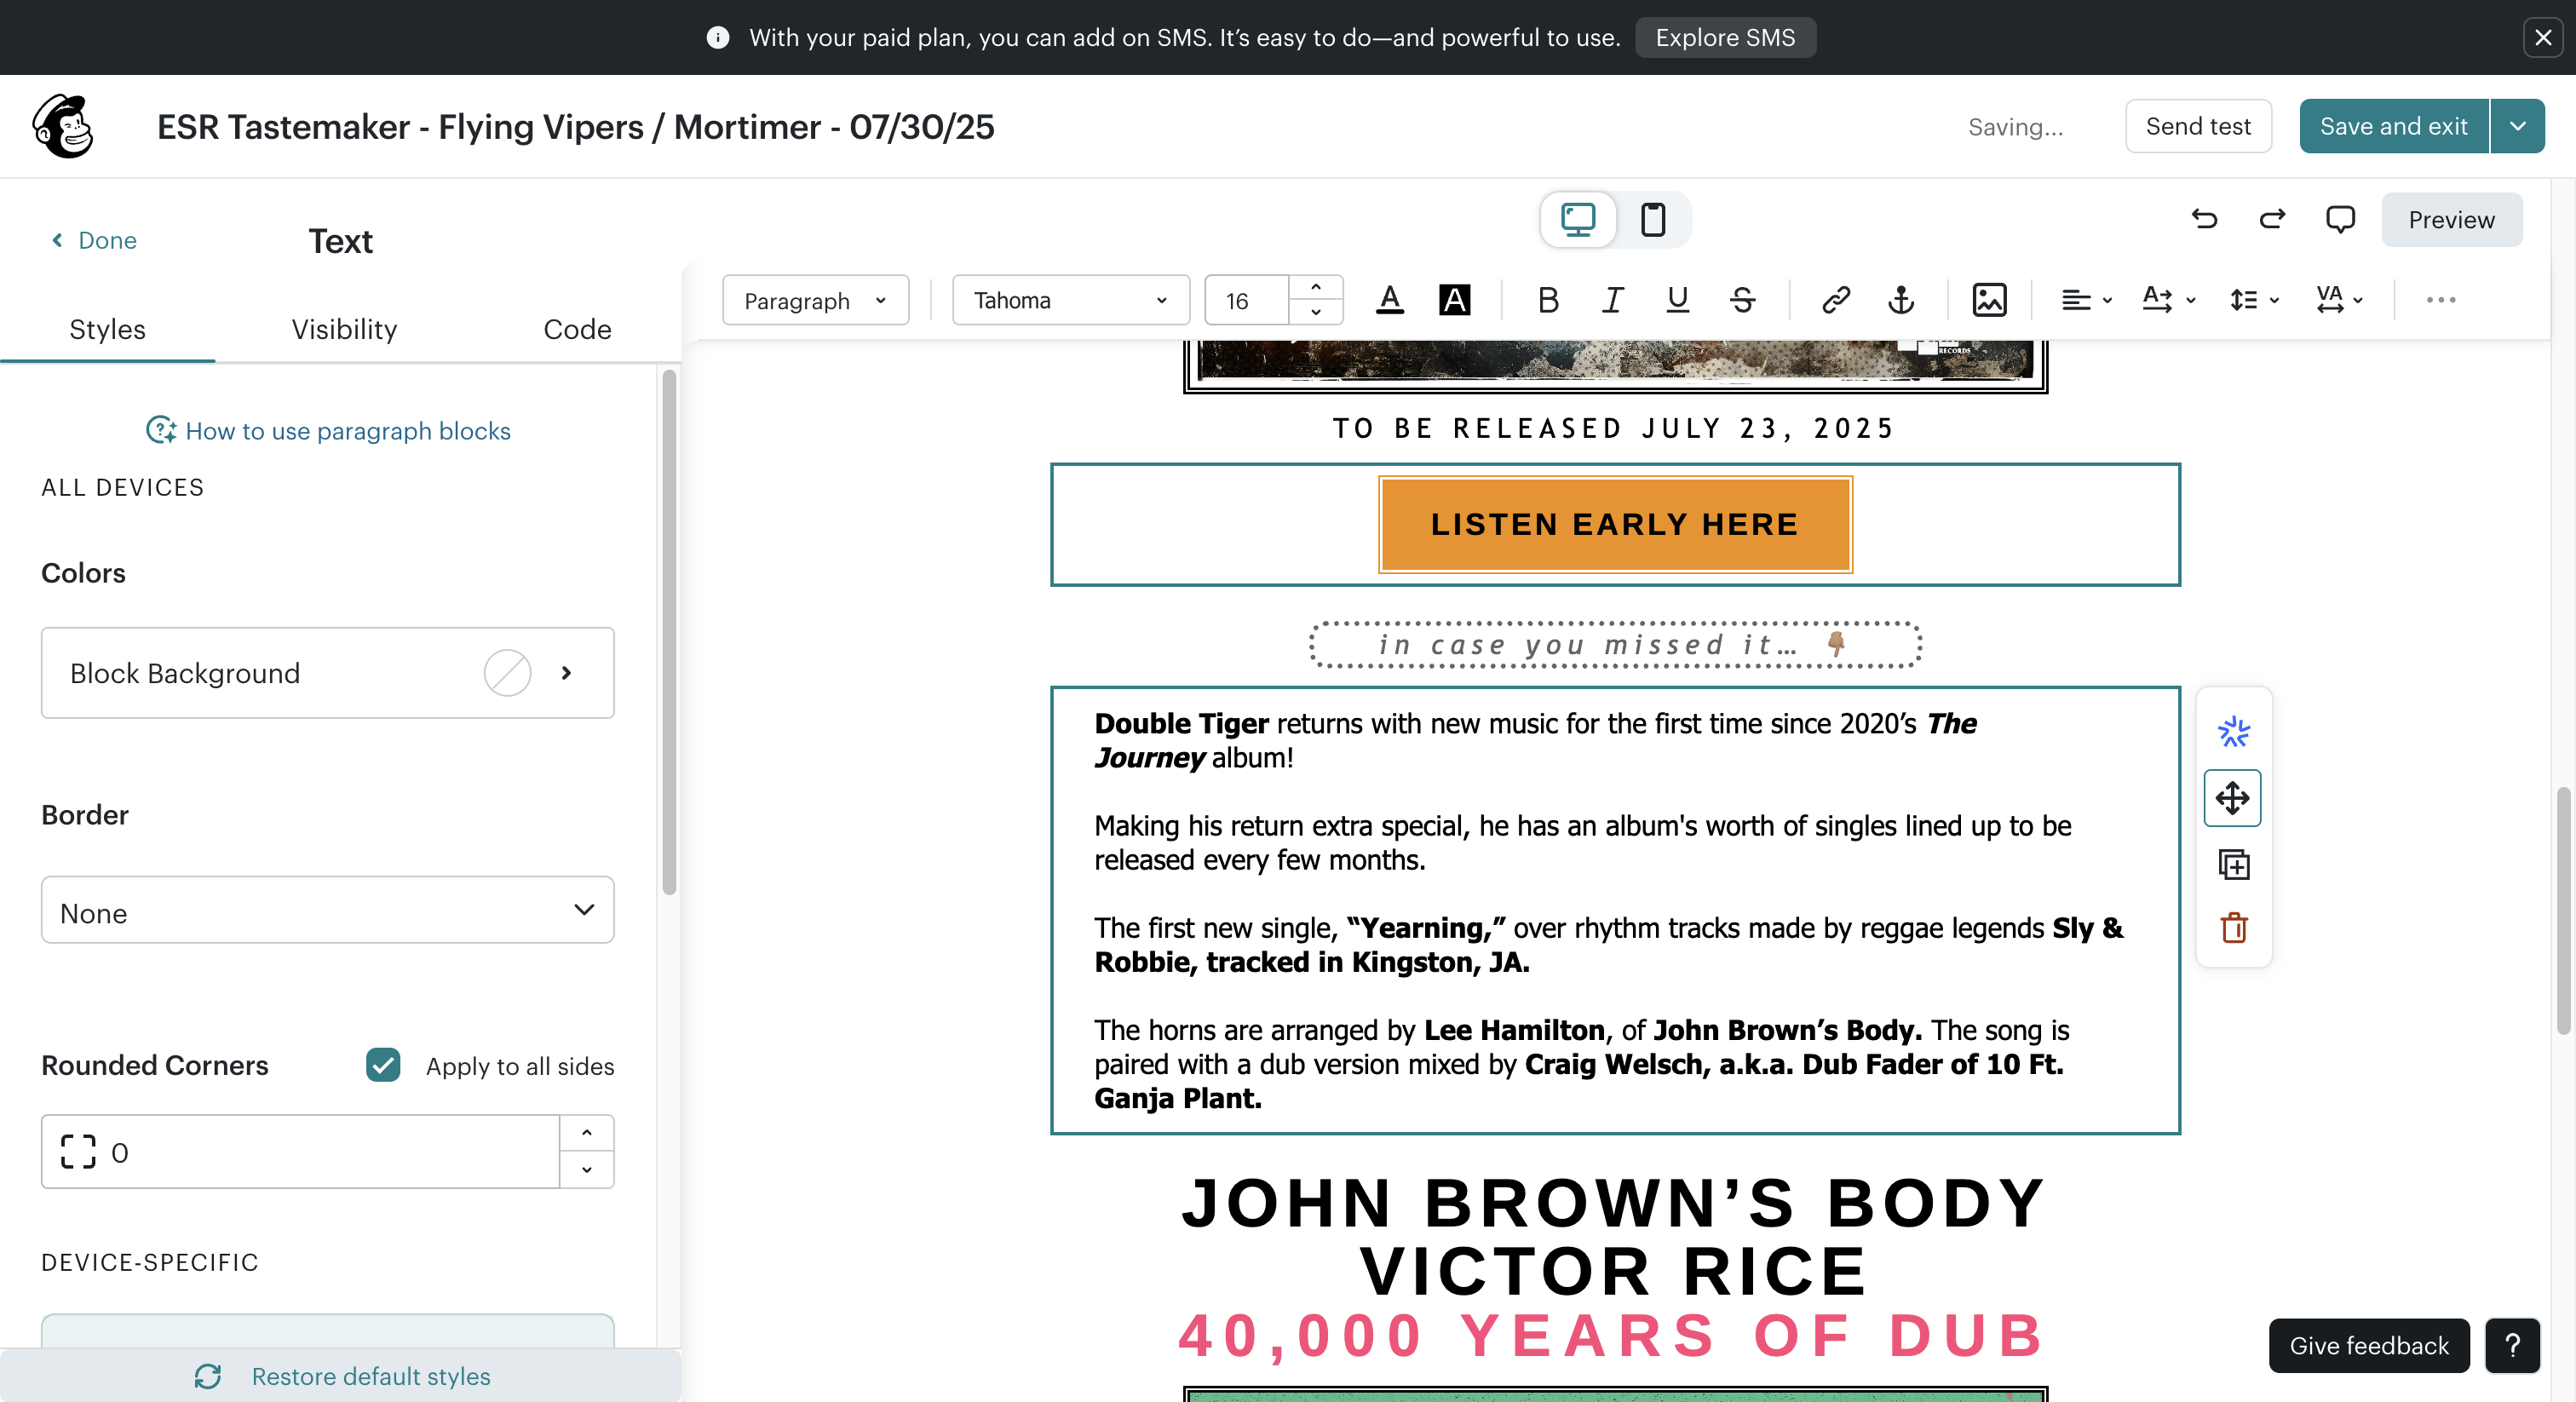Set the text highlight color
Viewport: 2576px width, 1402px height.
tap(1454, 300)
